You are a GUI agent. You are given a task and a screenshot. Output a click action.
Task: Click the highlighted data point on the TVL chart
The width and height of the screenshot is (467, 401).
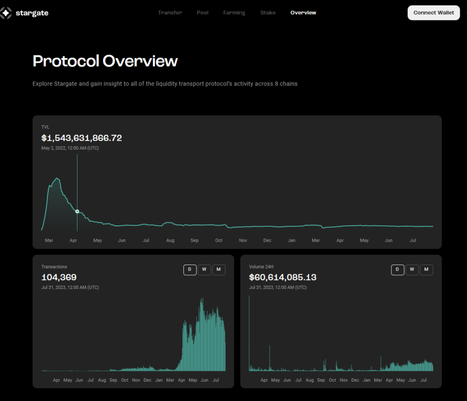(x=77, y=211)
